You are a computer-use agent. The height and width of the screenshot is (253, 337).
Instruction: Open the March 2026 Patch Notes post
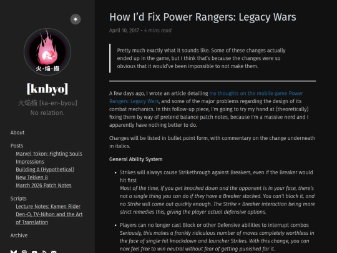pyautogui.click(x=44, y=186)
